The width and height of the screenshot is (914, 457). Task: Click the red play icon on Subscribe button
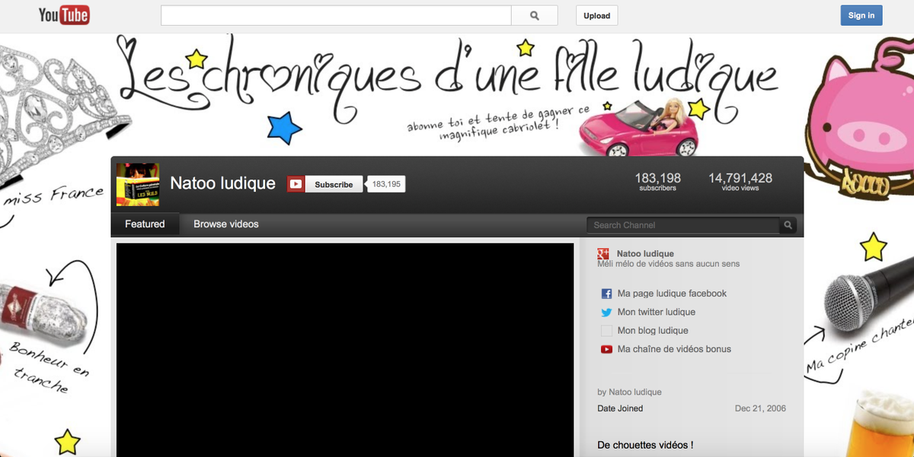296,184
